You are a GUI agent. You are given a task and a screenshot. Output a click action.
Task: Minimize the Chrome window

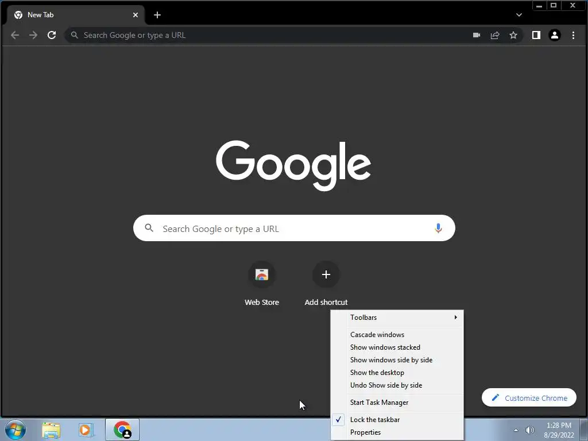(539, 6)
